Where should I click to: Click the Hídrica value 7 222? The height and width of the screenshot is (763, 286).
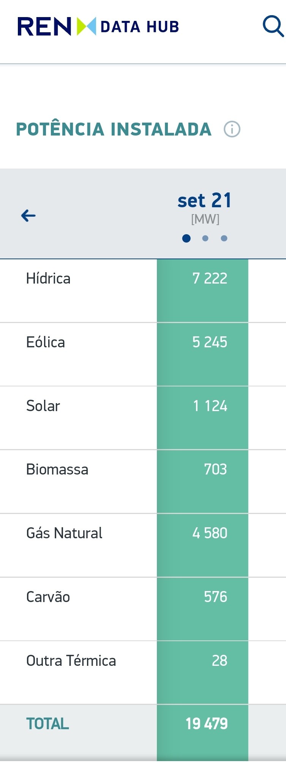tap(210, 279)
